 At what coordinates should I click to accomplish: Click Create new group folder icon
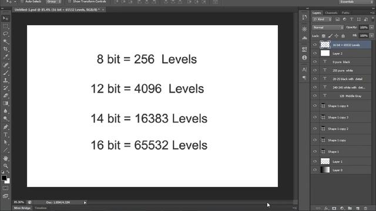pyautogui.click(x=350, y=209)
